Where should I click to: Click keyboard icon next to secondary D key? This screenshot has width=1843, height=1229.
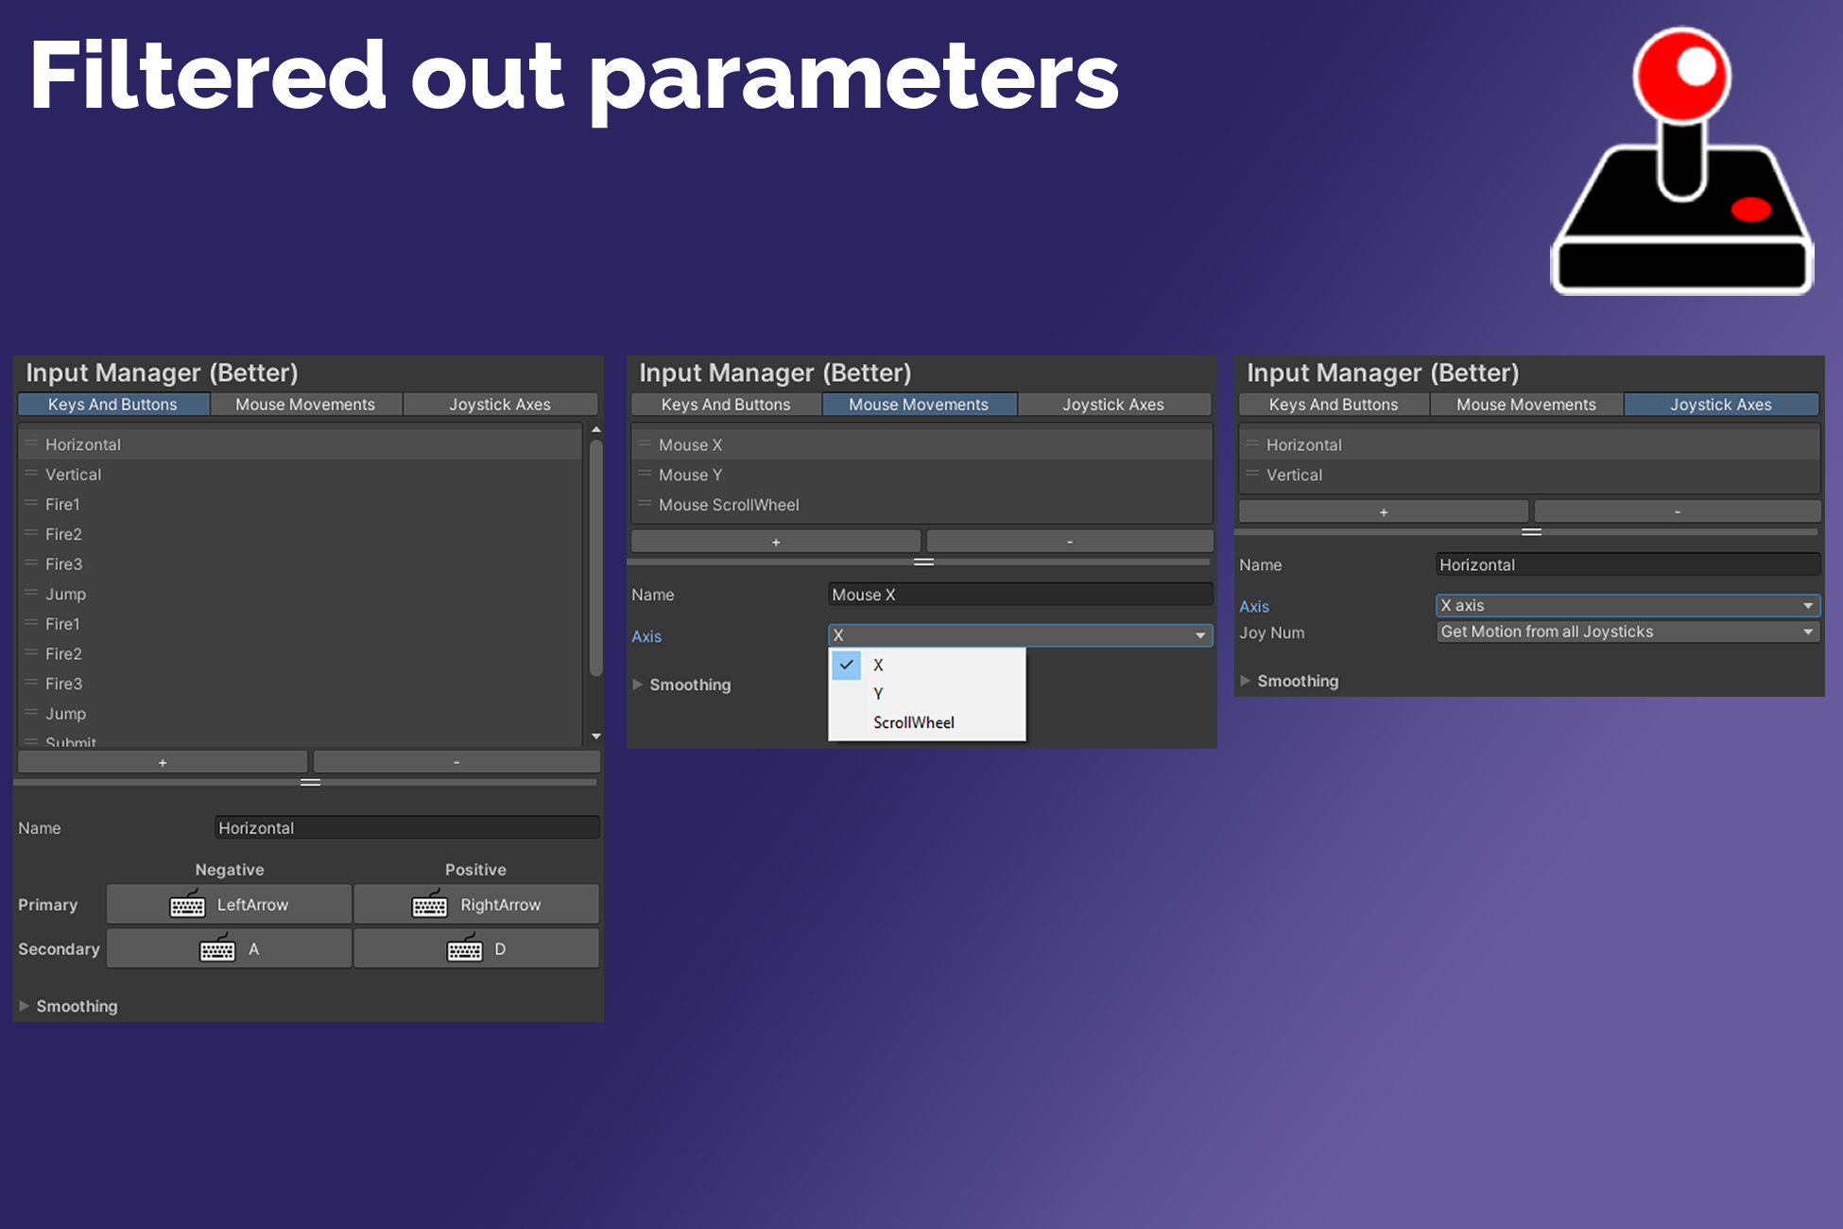click(464, 949)
